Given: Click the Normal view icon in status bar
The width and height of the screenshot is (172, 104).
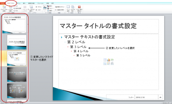Looking at the screenshot, I should (x=163, y=103).
